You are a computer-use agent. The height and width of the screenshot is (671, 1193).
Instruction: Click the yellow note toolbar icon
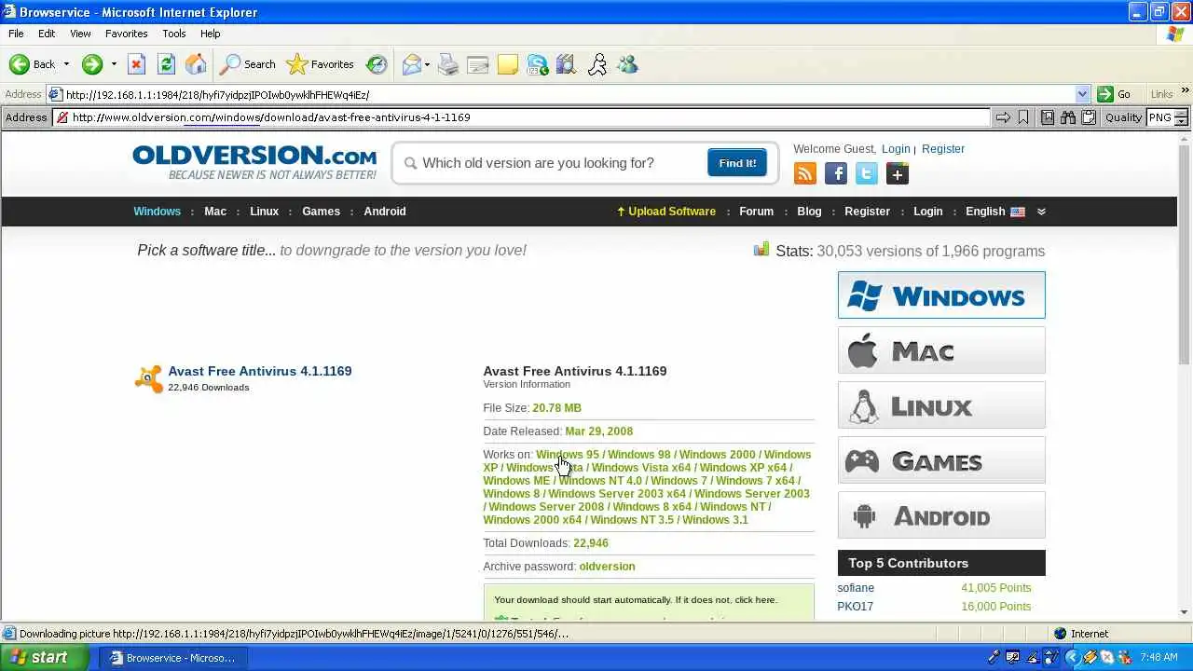tap(508, 64)
